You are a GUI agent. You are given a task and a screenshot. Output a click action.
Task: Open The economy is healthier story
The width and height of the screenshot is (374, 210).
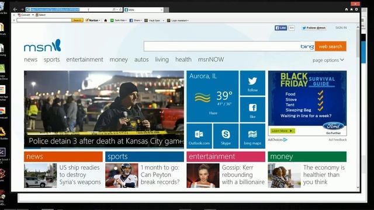pos(324,175)
